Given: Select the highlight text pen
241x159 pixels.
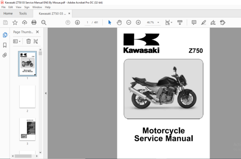Looking at the screenshot, I should (x=204, y=23).
